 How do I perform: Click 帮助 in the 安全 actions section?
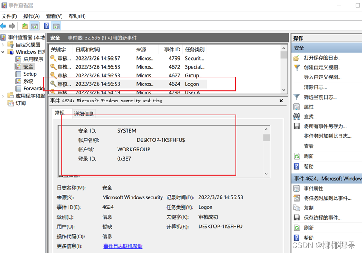pos(309,166)
